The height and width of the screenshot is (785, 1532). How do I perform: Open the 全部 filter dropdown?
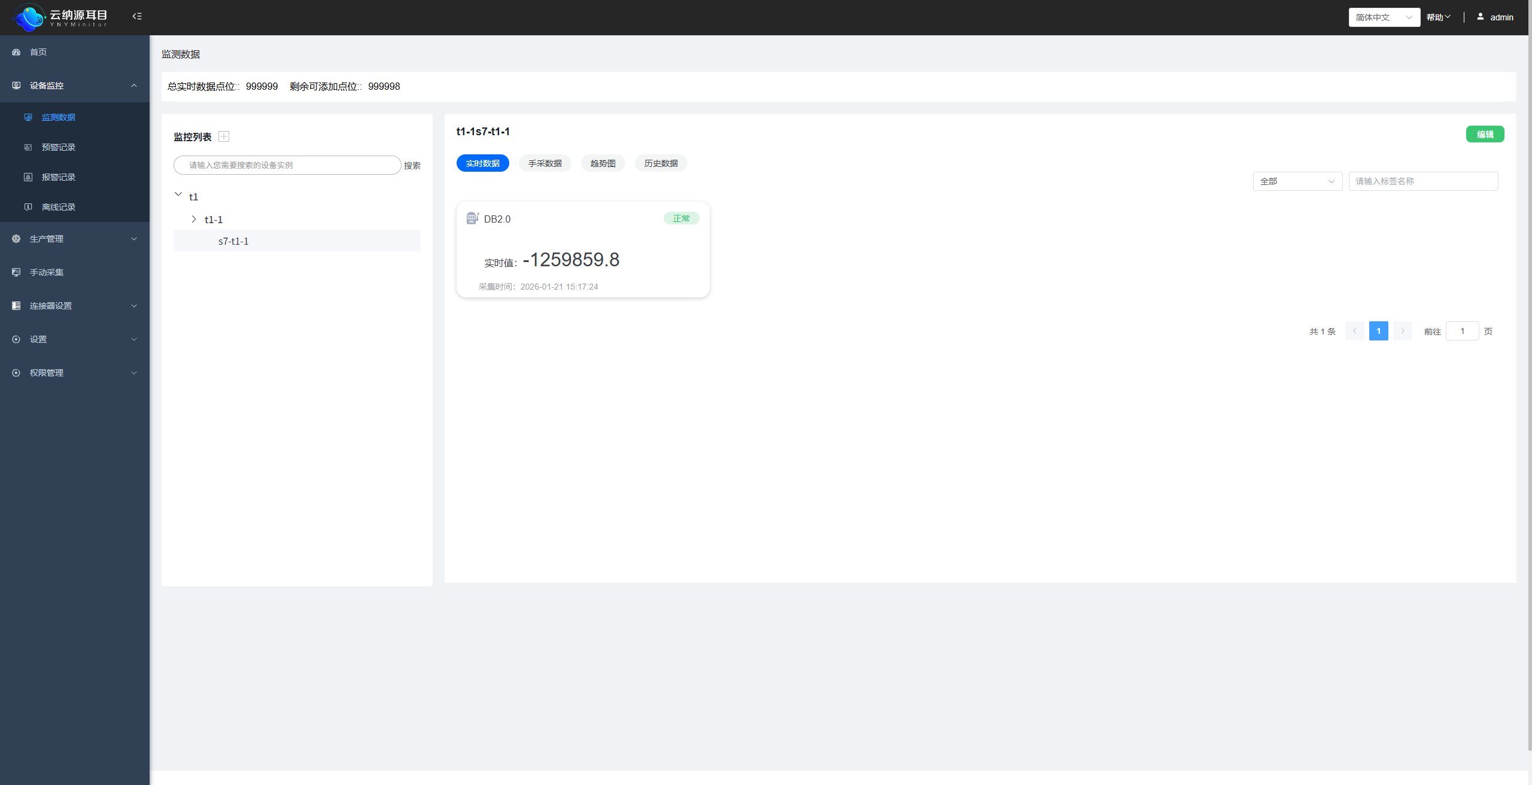(x=1297, y=181)
